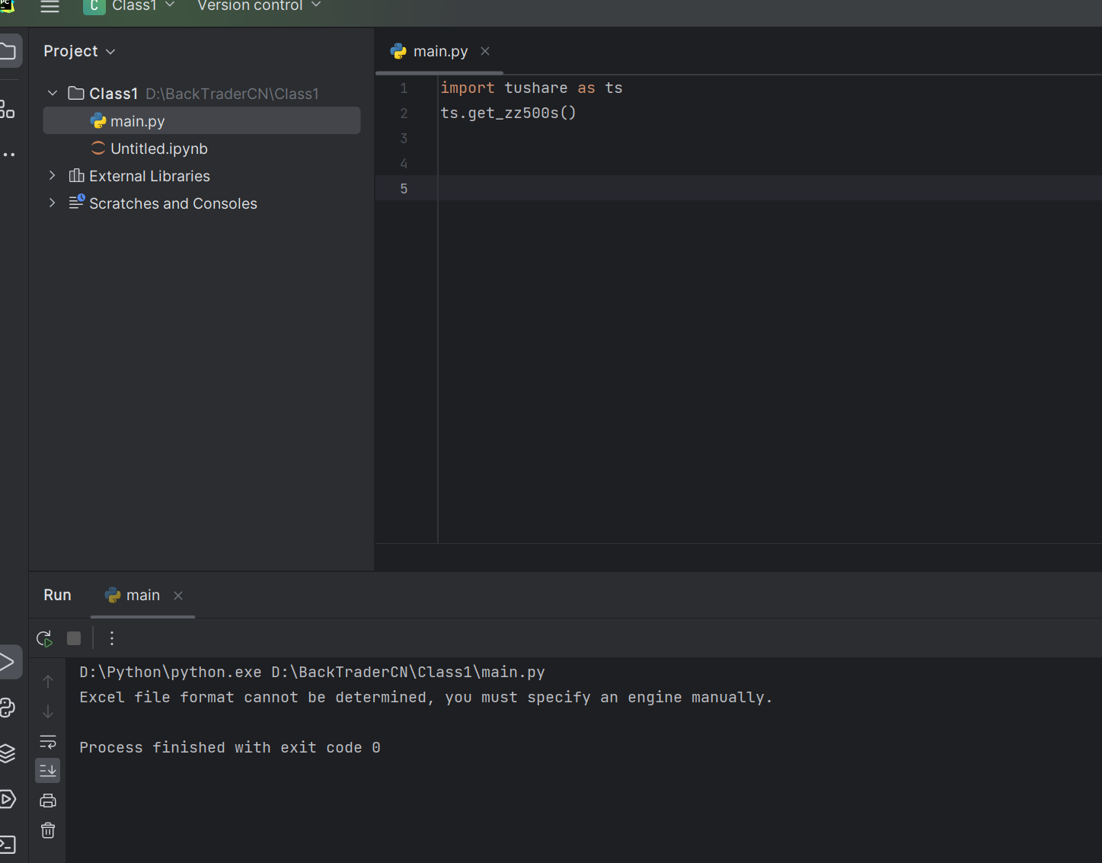Open the Project view selector dropdown

pyautogui.click(x=79, y=51)
